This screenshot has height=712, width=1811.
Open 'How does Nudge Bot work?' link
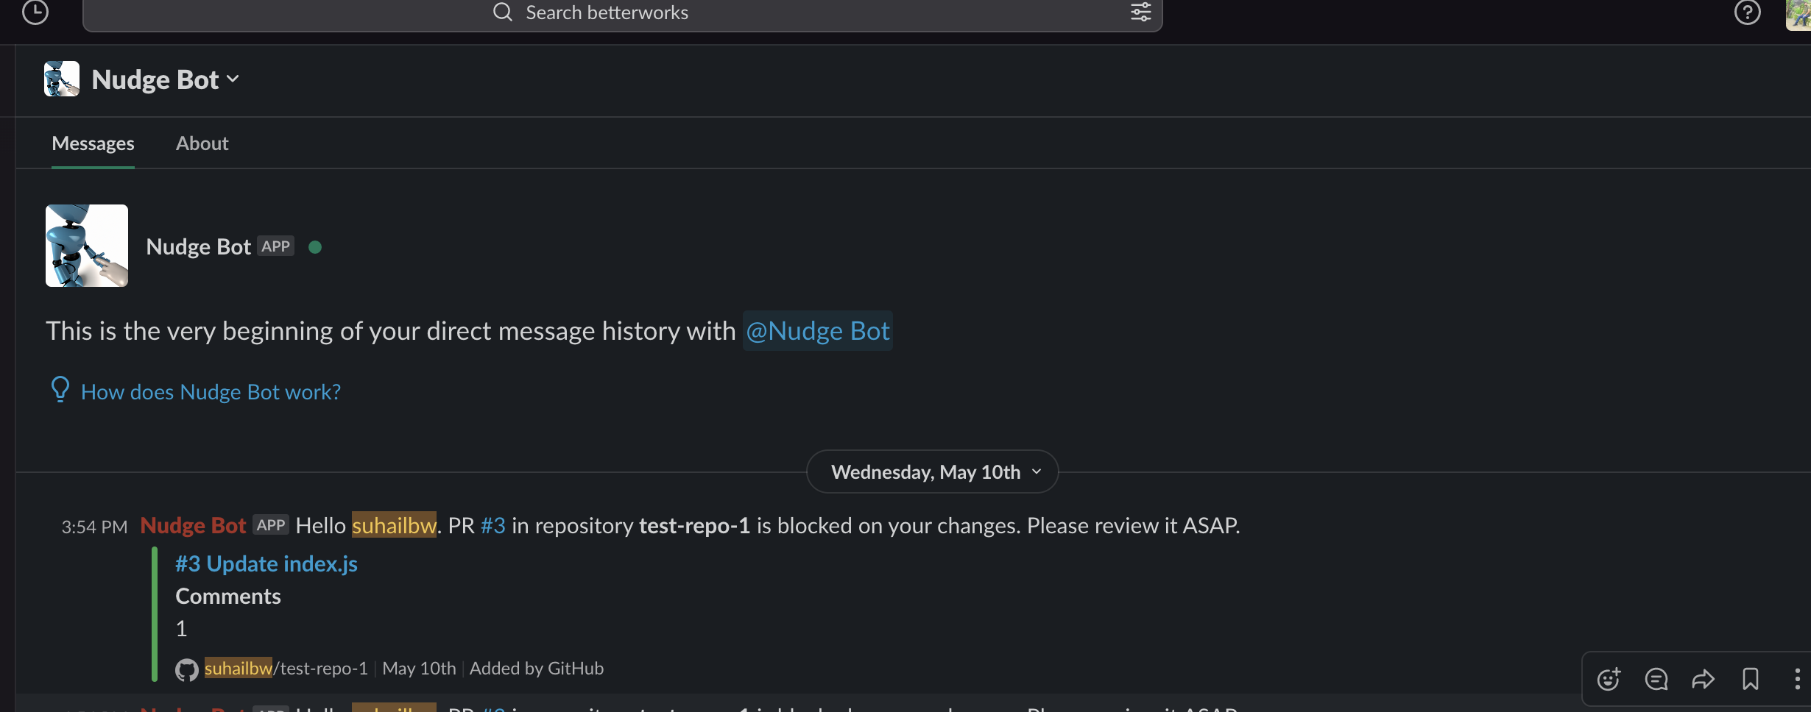point(211,392)
